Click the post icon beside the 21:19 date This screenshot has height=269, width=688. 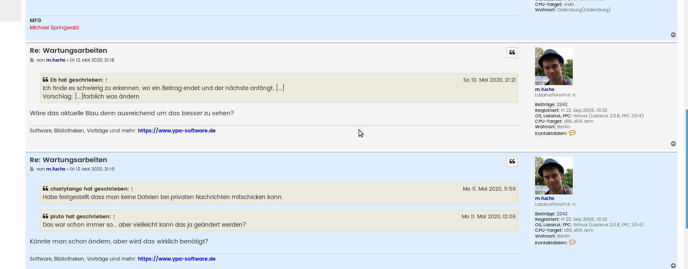coord(32,169)
